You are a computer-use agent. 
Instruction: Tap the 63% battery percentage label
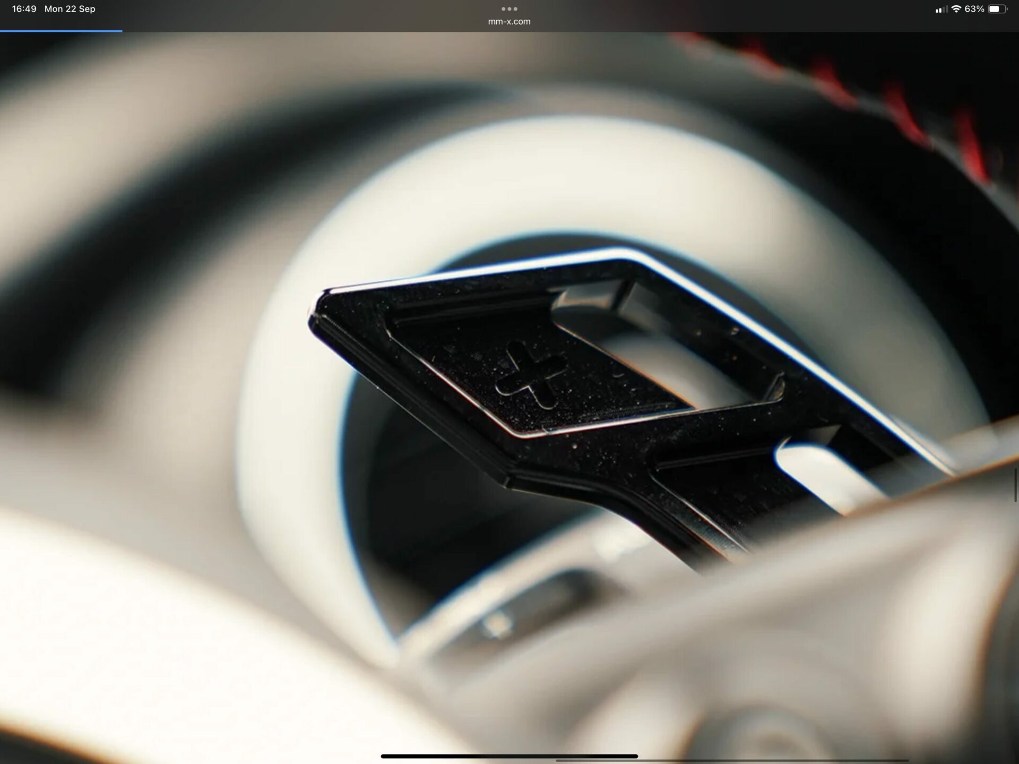pyautogui.click(x=974, y=9)
